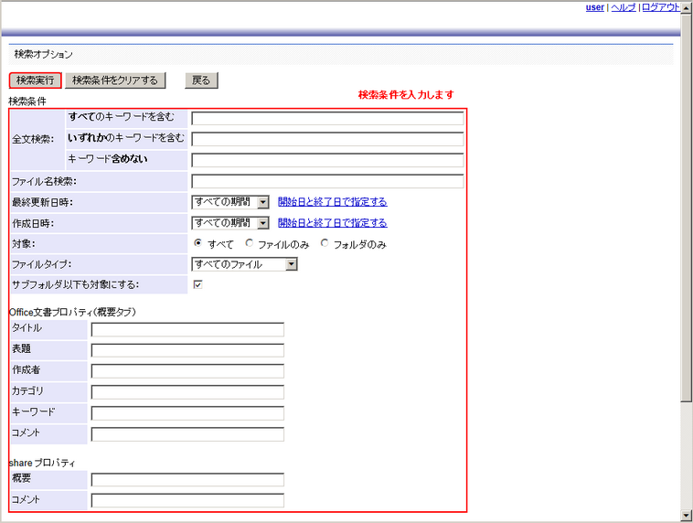
Task: Open the user account link
Action: 594,7
